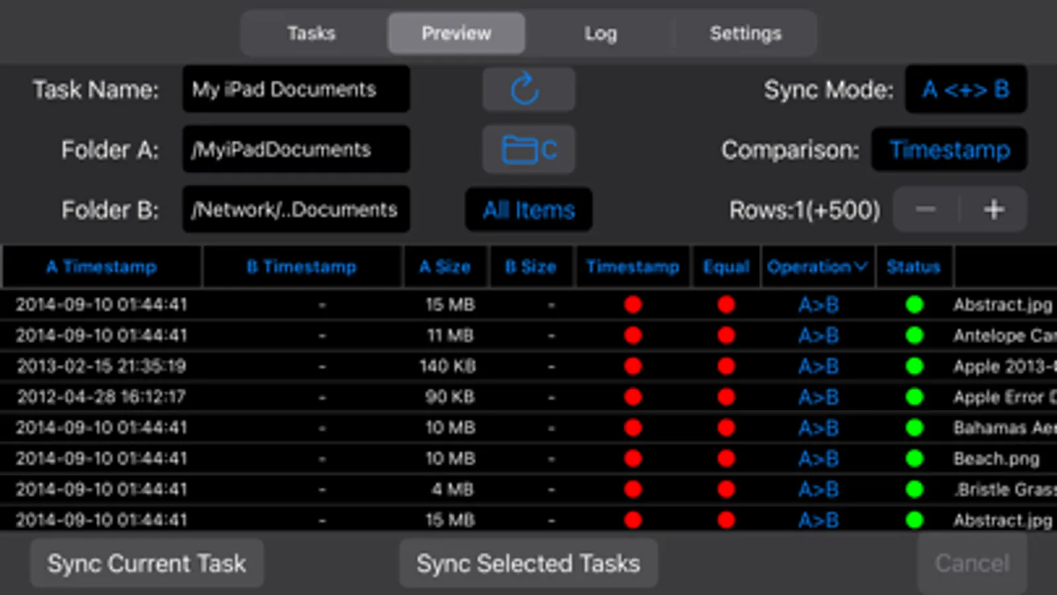Tap the red Timestamp dot for Antelope row
Screen dimensions: 1057x595
pos(633,335)
